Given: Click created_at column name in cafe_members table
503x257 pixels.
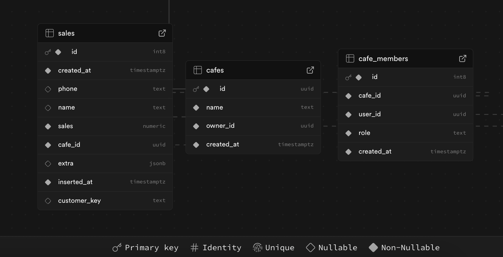Looking at the screenshot, I should point(375,152).
